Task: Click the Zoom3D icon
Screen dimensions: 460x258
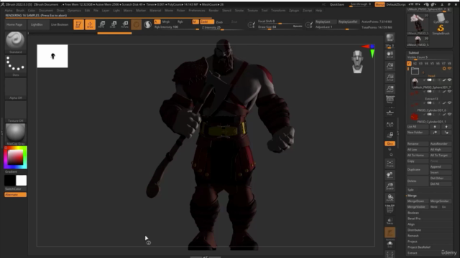Action: [x=390, y=186]
